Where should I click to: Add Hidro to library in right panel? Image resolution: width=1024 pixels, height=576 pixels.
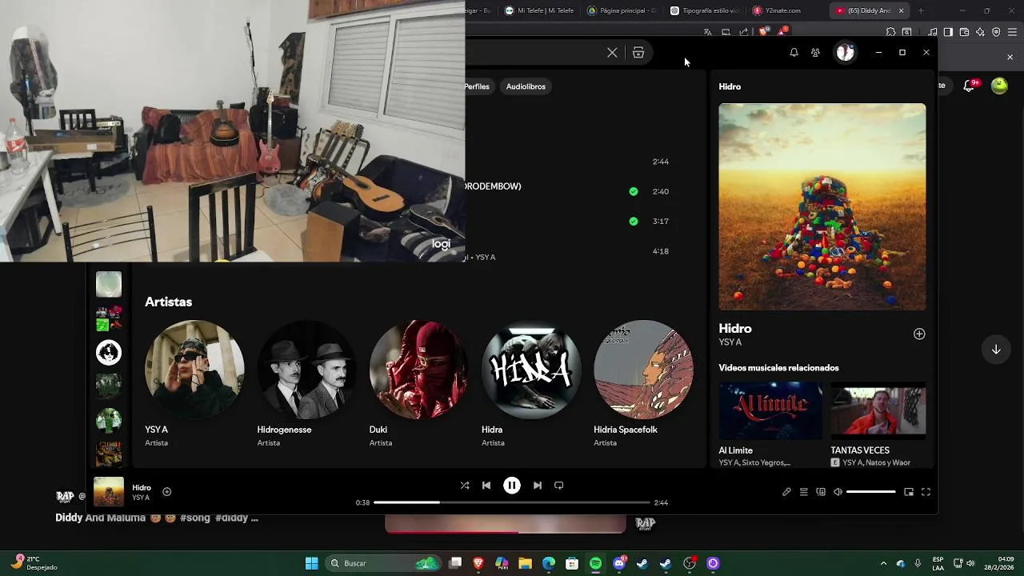coord(919,334)
